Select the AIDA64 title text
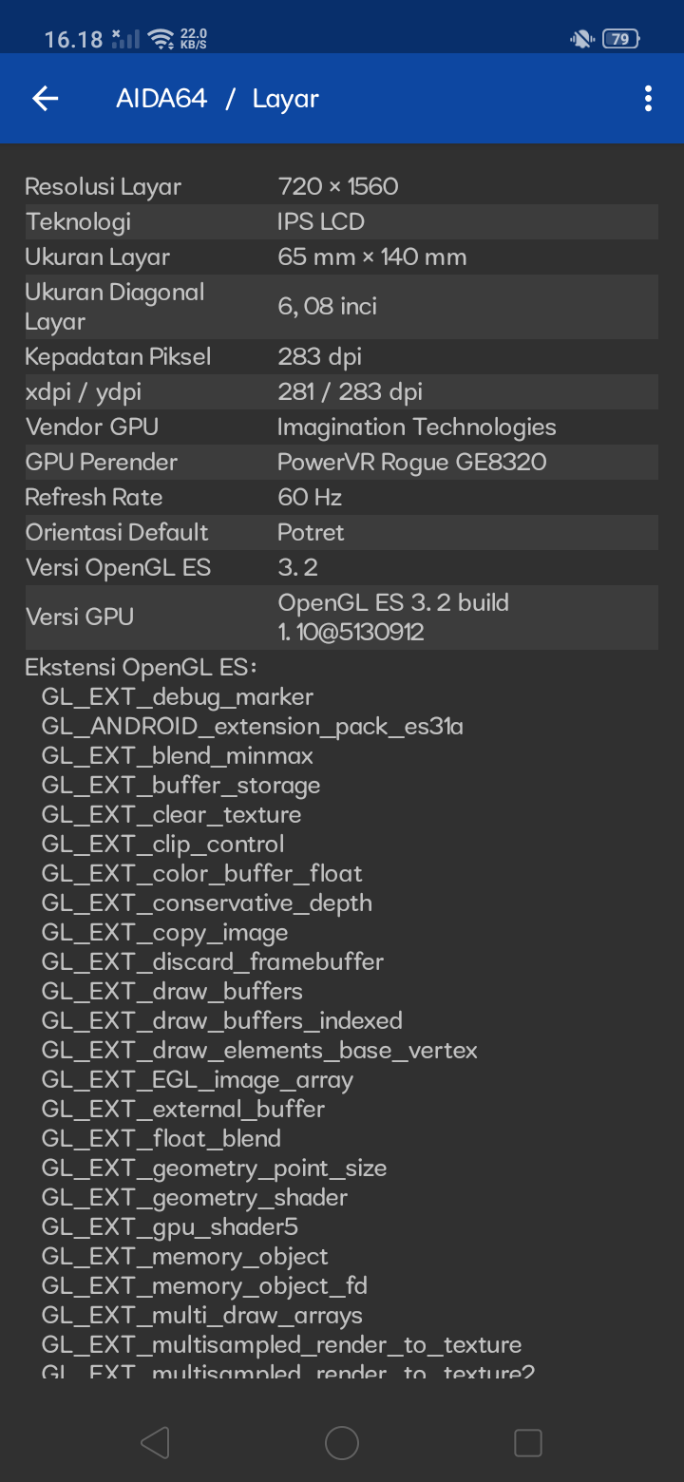 pos(161,99)
